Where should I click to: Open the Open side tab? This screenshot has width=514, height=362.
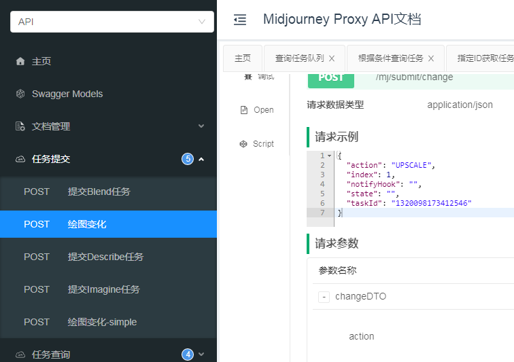pyautogui.click(x=257, y=110)
